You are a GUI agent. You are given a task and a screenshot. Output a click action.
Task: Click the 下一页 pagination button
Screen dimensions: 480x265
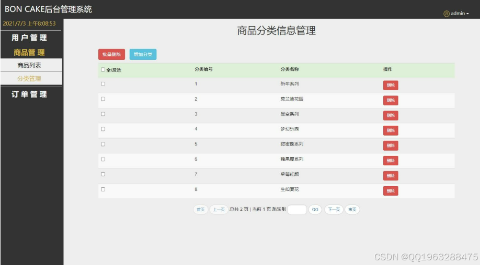[x=334, y=209]
